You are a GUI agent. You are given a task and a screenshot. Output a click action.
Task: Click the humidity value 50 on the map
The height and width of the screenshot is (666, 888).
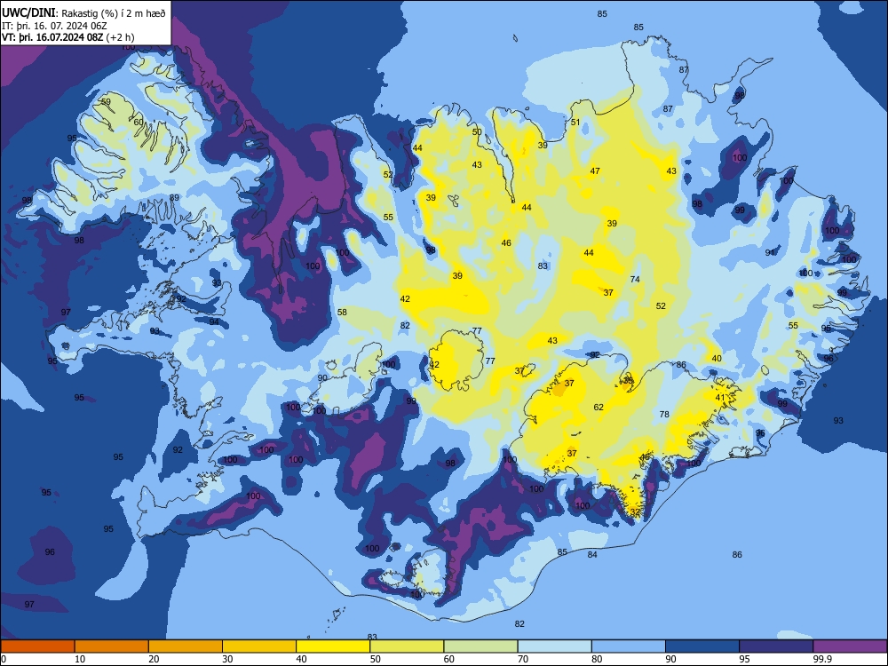click(x=477, y=132)
